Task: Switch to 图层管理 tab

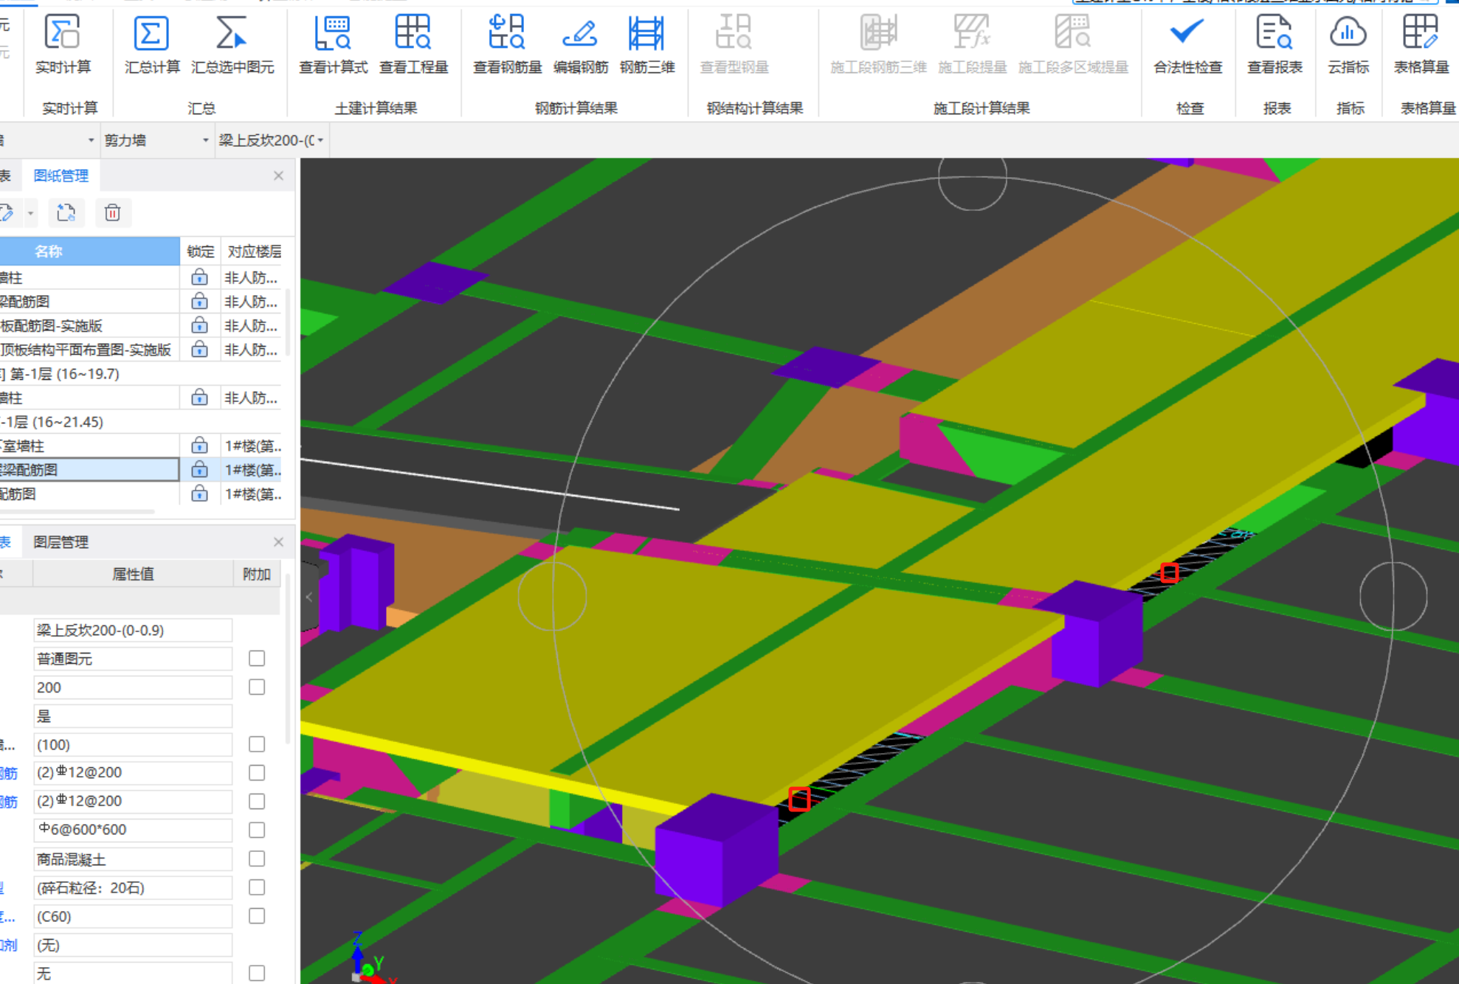Action: 61,542
